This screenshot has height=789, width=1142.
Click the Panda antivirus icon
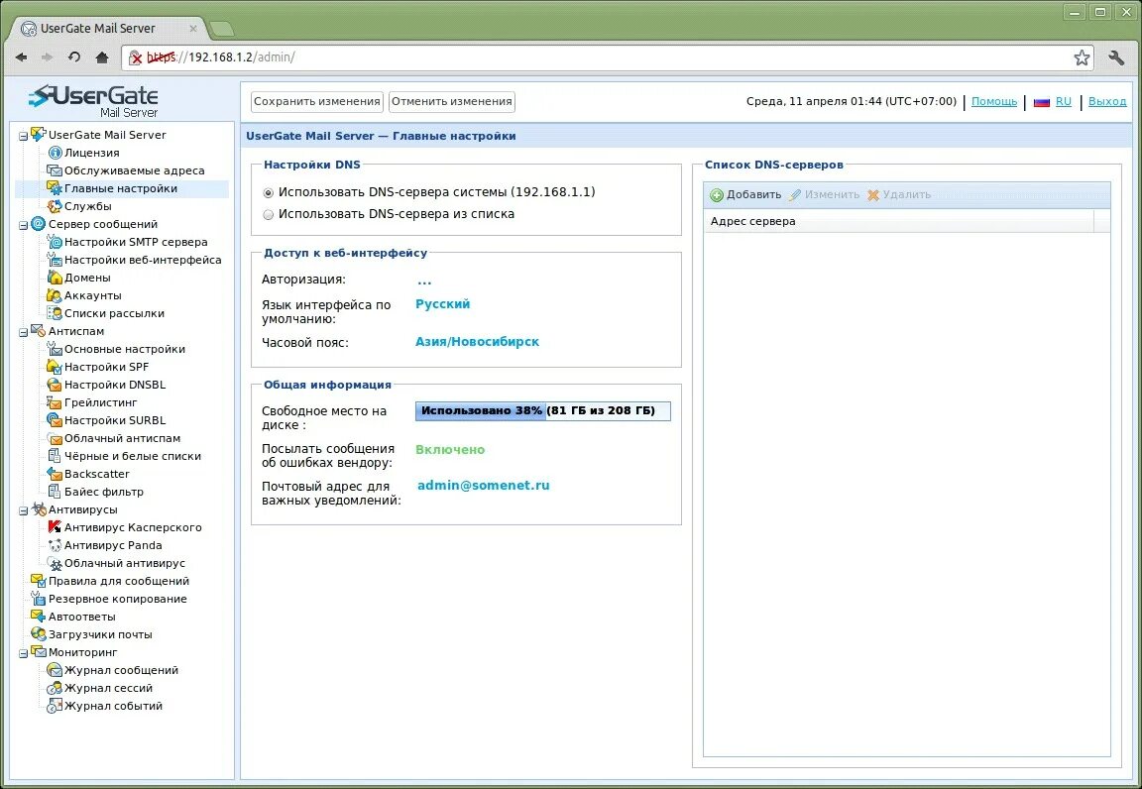coord(55,545)
